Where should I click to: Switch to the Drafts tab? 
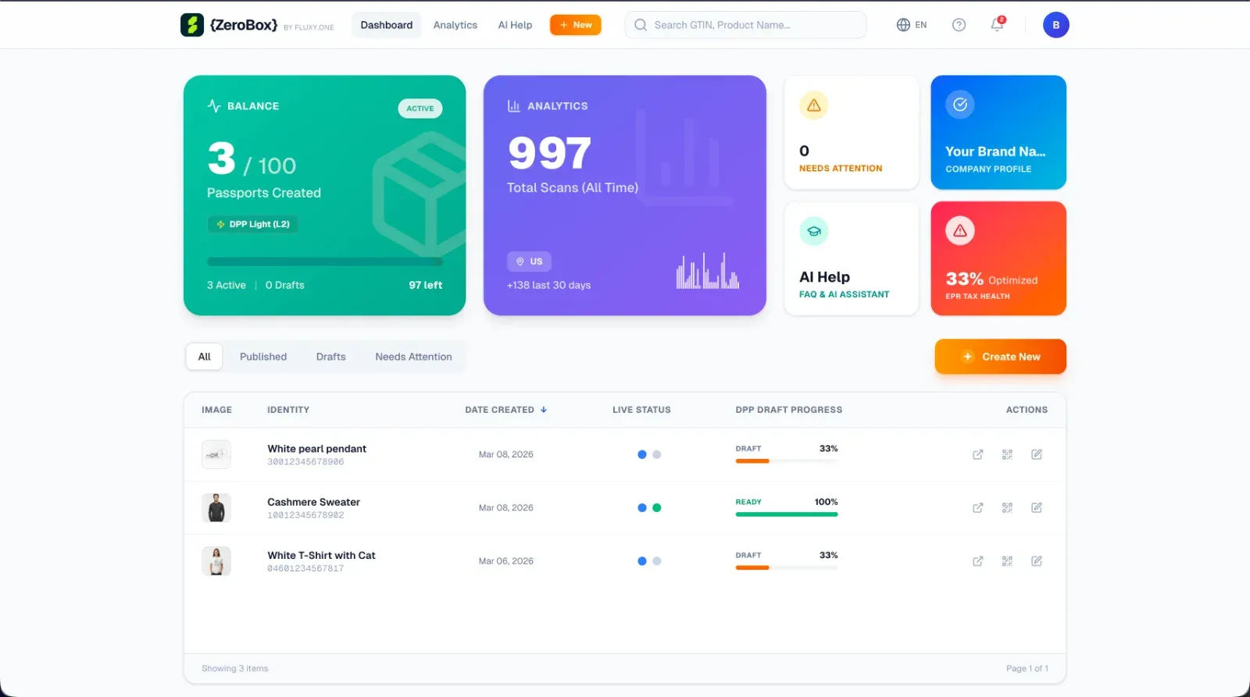(x=330, y=357)
